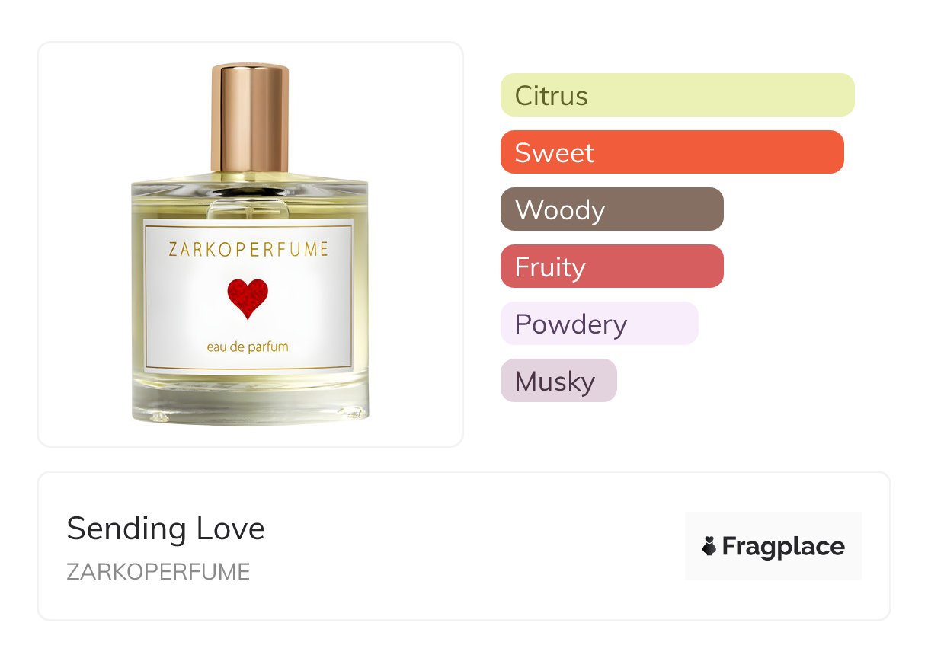Image resolution: width=928 pixels, height=658 pixels.
Task: Click the red heart on bottle label
Action: click(248, 299)
